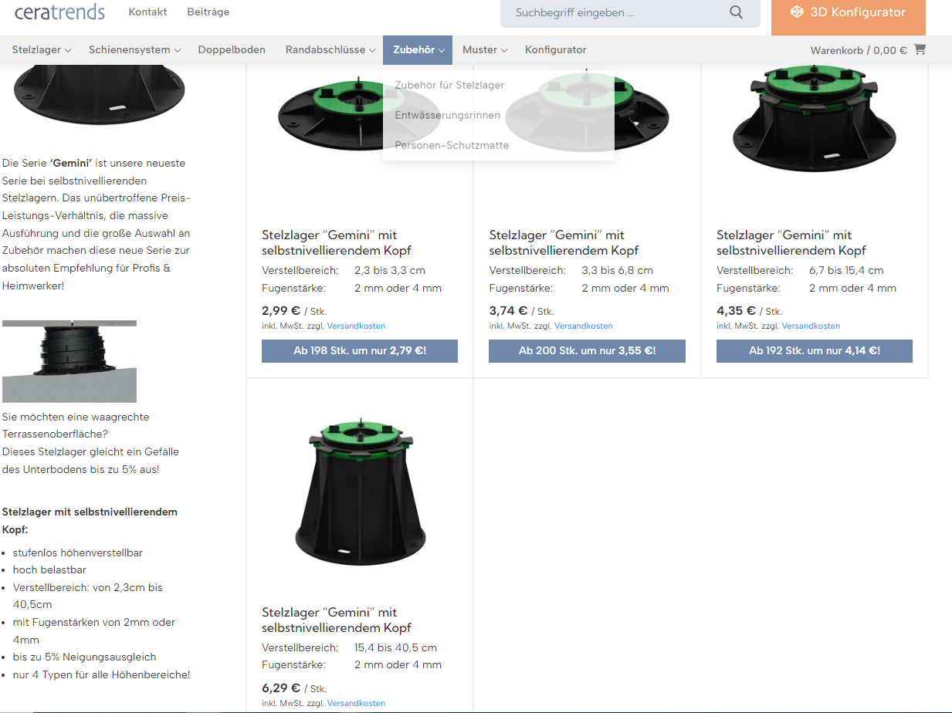Select Zubehör für Stelzlager submenu entry
The image size is (952, 713).
tap(449, 85)
